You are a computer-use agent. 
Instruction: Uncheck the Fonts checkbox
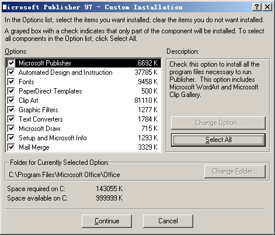(11, 82)
